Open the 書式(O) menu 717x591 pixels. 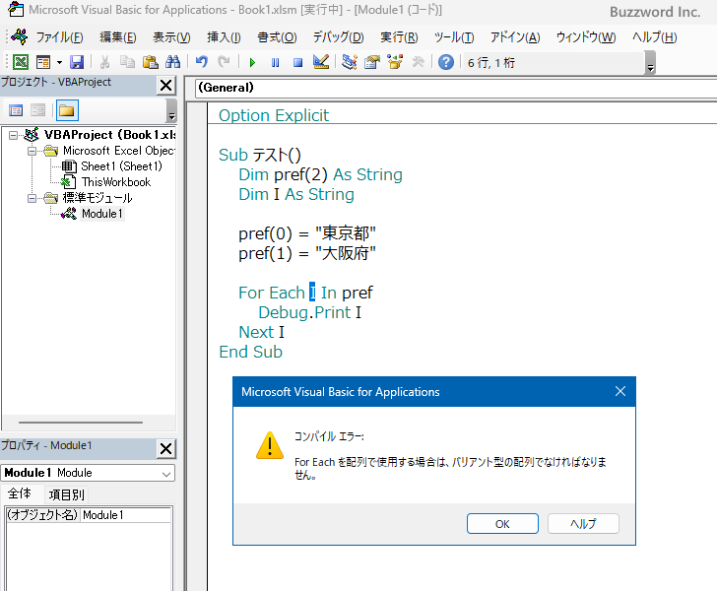(x=277, y=37)
